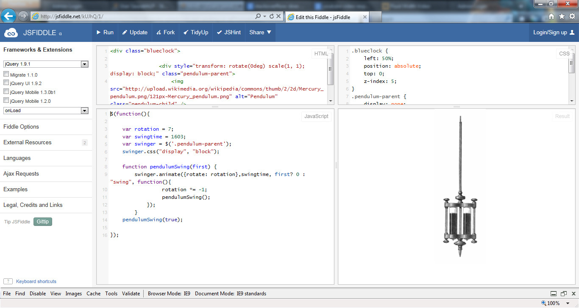The width and height of the screenshot is (579, 308).
Task: Open the File menu in the status bar
Action: pos(6,293)
